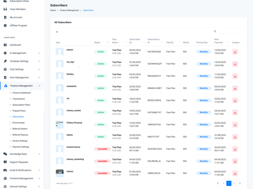Click the Admin breadcrumb link

point(53,10)
